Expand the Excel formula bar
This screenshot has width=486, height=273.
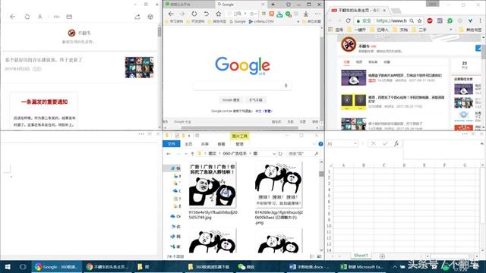coord(481,143)
